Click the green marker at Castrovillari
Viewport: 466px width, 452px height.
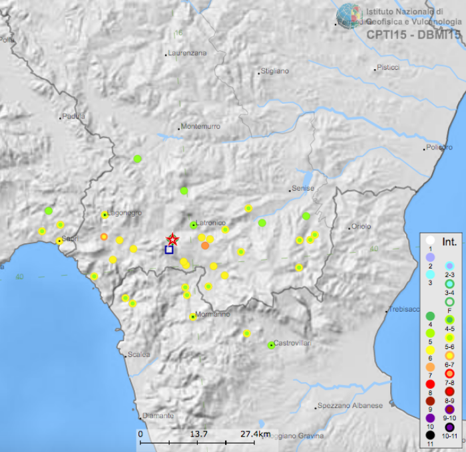pos(271,345)
